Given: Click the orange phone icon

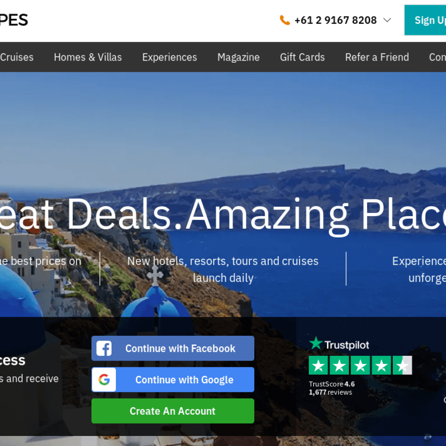Looking at the screenshot, I should pyautogui.click(x=285, y=20).
